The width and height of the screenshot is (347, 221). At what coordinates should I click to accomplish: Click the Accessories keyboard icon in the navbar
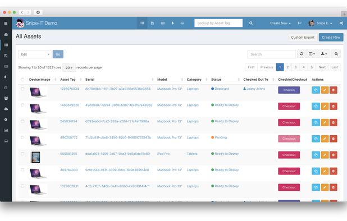(163, 23)
